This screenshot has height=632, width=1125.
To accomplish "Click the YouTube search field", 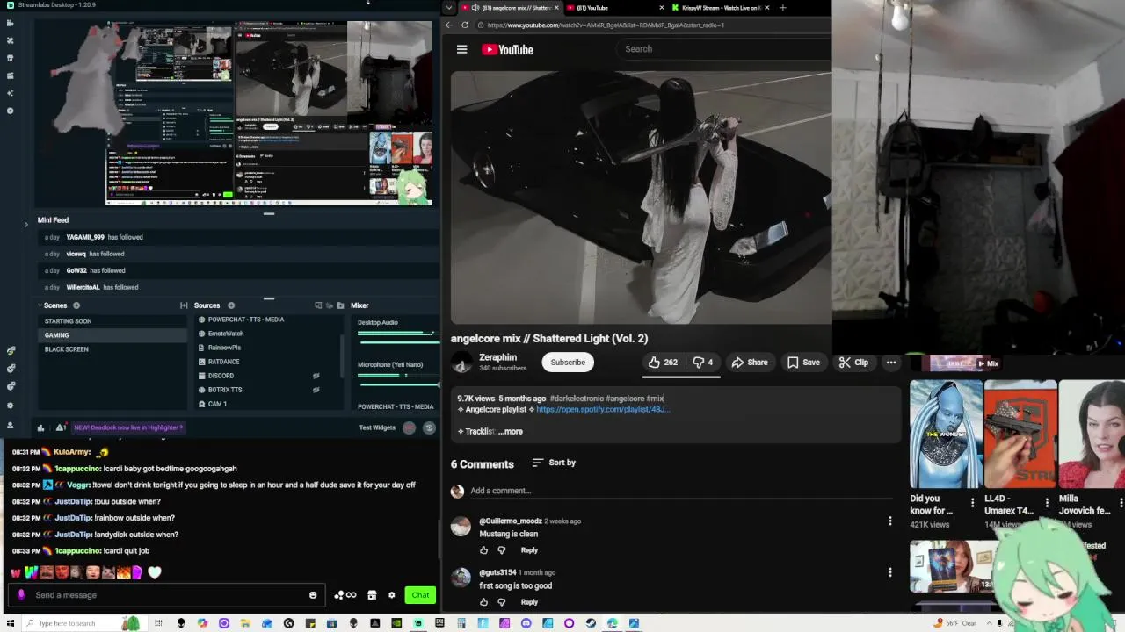I will [x=722, y=49].
